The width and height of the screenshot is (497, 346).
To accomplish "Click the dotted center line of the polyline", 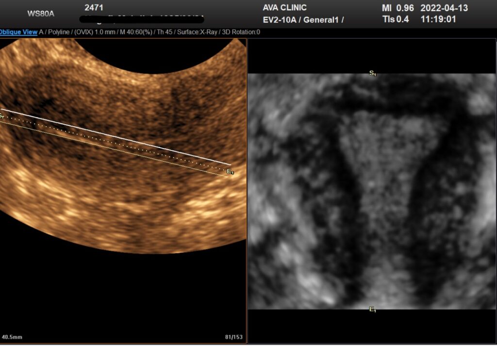I will [116, 143].
